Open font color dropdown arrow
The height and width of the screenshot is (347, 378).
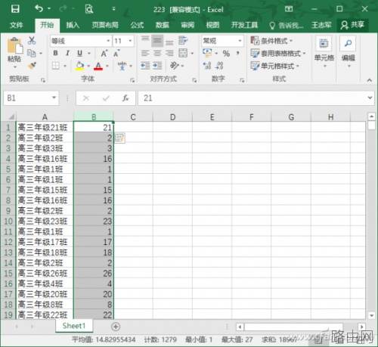[107, 66]
